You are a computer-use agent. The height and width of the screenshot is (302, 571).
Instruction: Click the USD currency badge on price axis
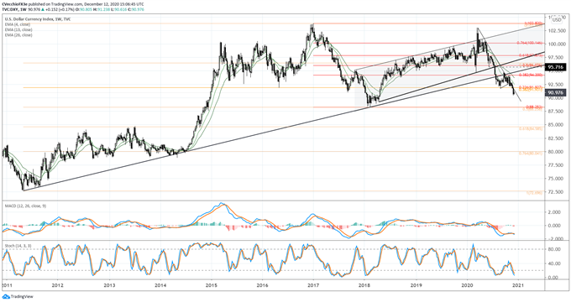pos(557,20)
